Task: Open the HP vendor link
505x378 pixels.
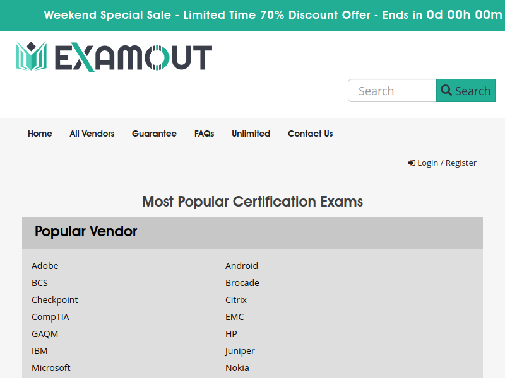Action: 231,334
